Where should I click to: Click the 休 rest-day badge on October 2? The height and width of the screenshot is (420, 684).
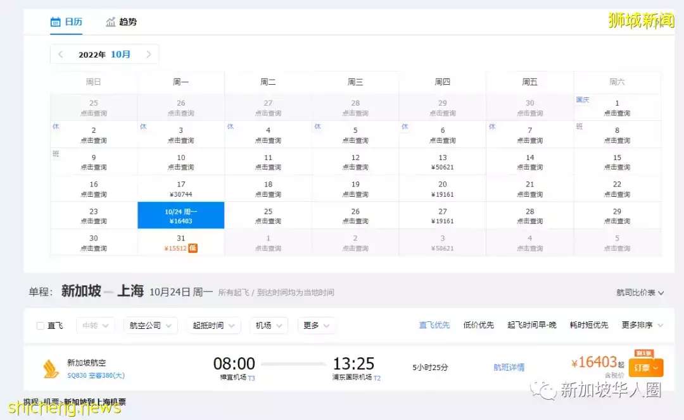[x=56, y=127]
